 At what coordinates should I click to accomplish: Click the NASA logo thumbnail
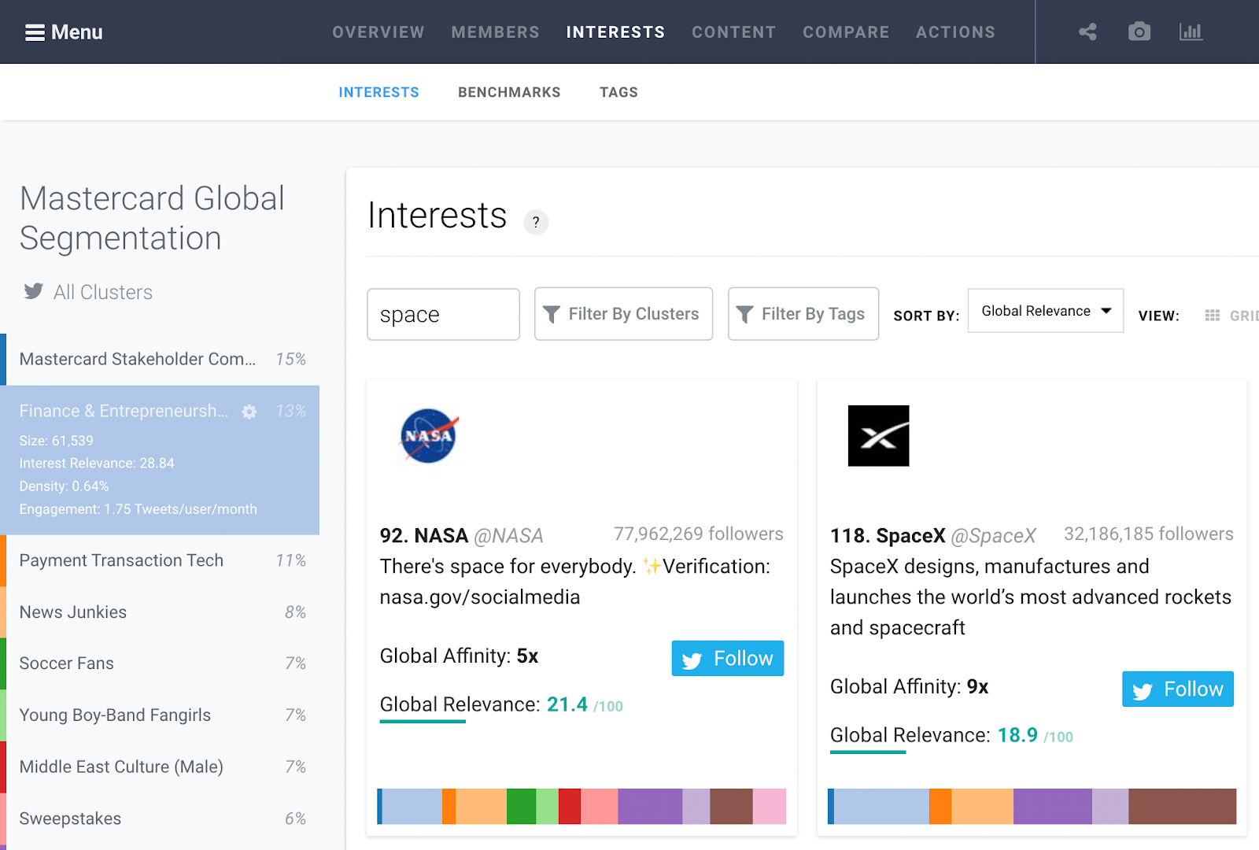click(428, 435)
